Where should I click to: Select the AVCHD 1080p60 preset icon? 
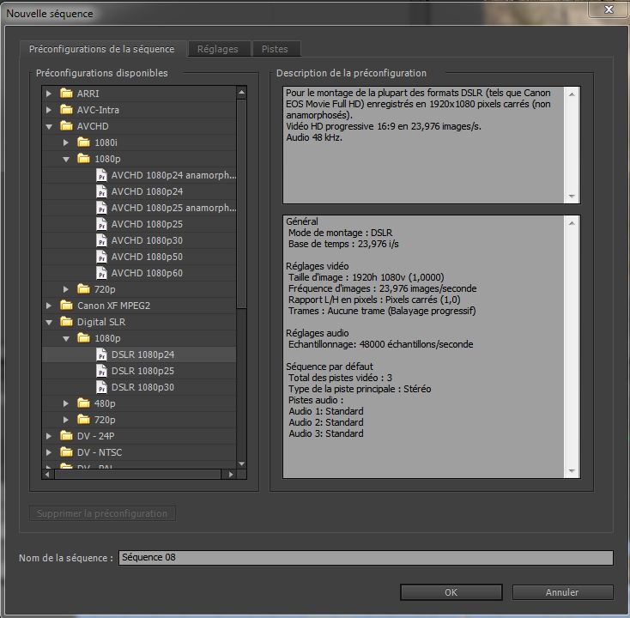coord(102,273)
